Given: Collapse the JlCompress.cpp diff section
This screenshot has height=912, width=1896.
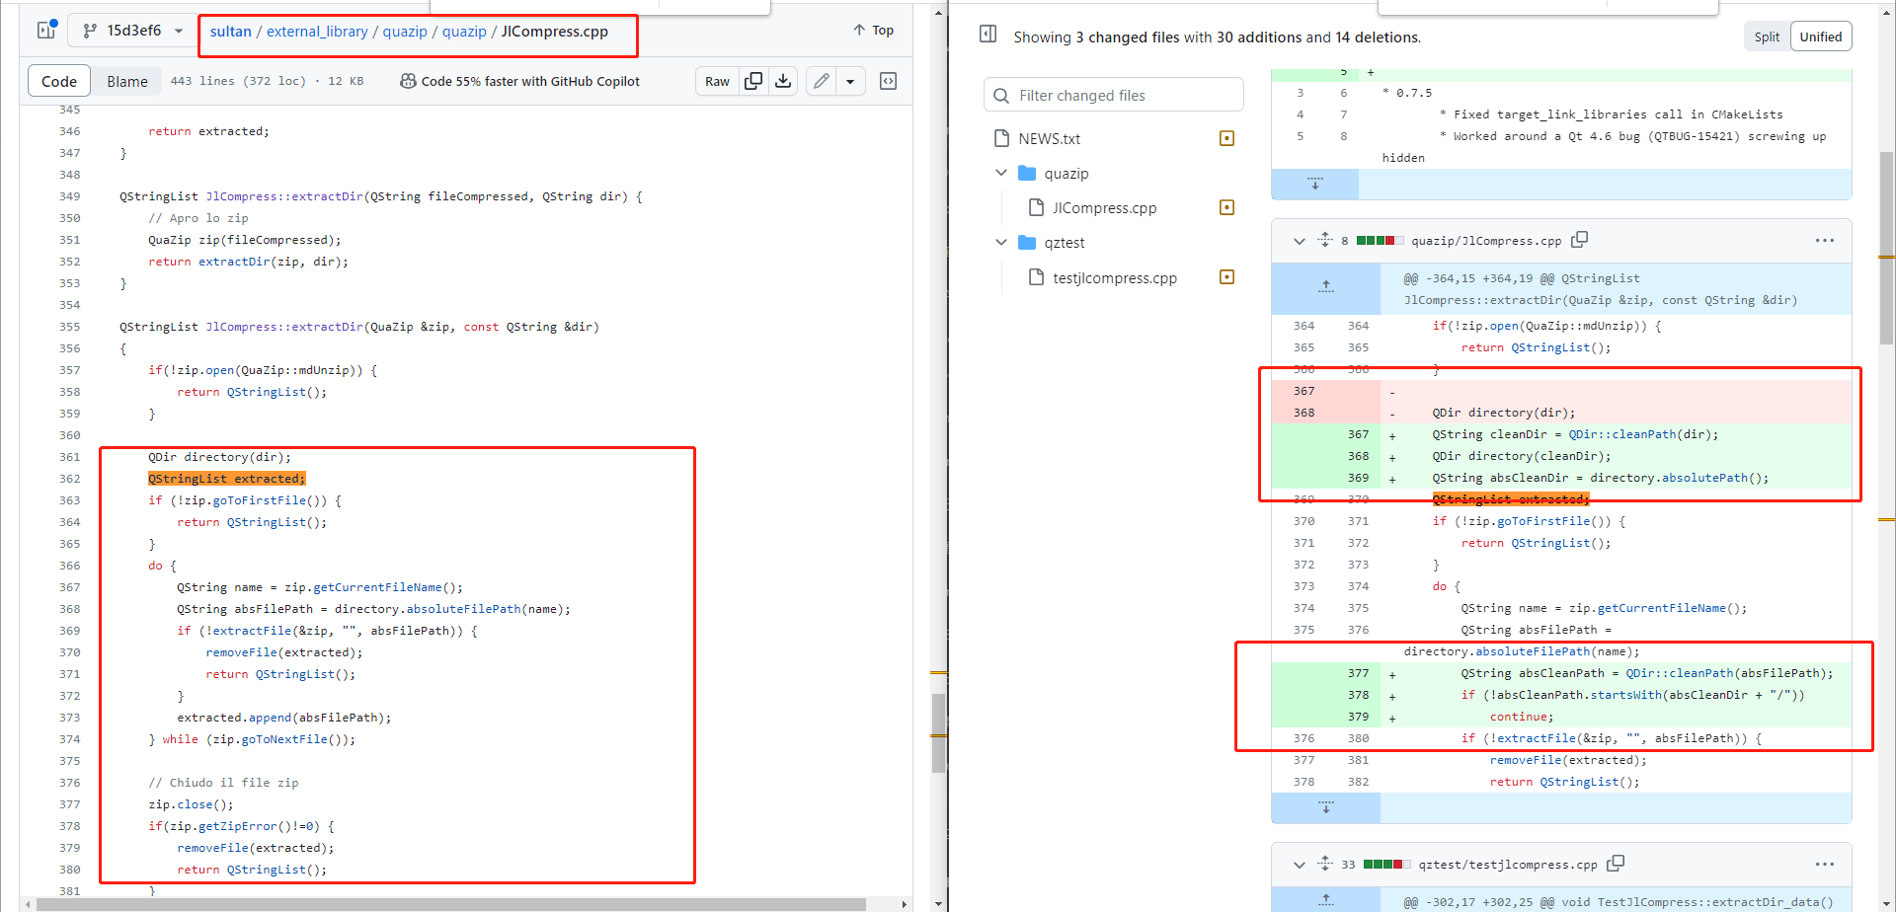Looking at the screenshot, I should 1299,240.
